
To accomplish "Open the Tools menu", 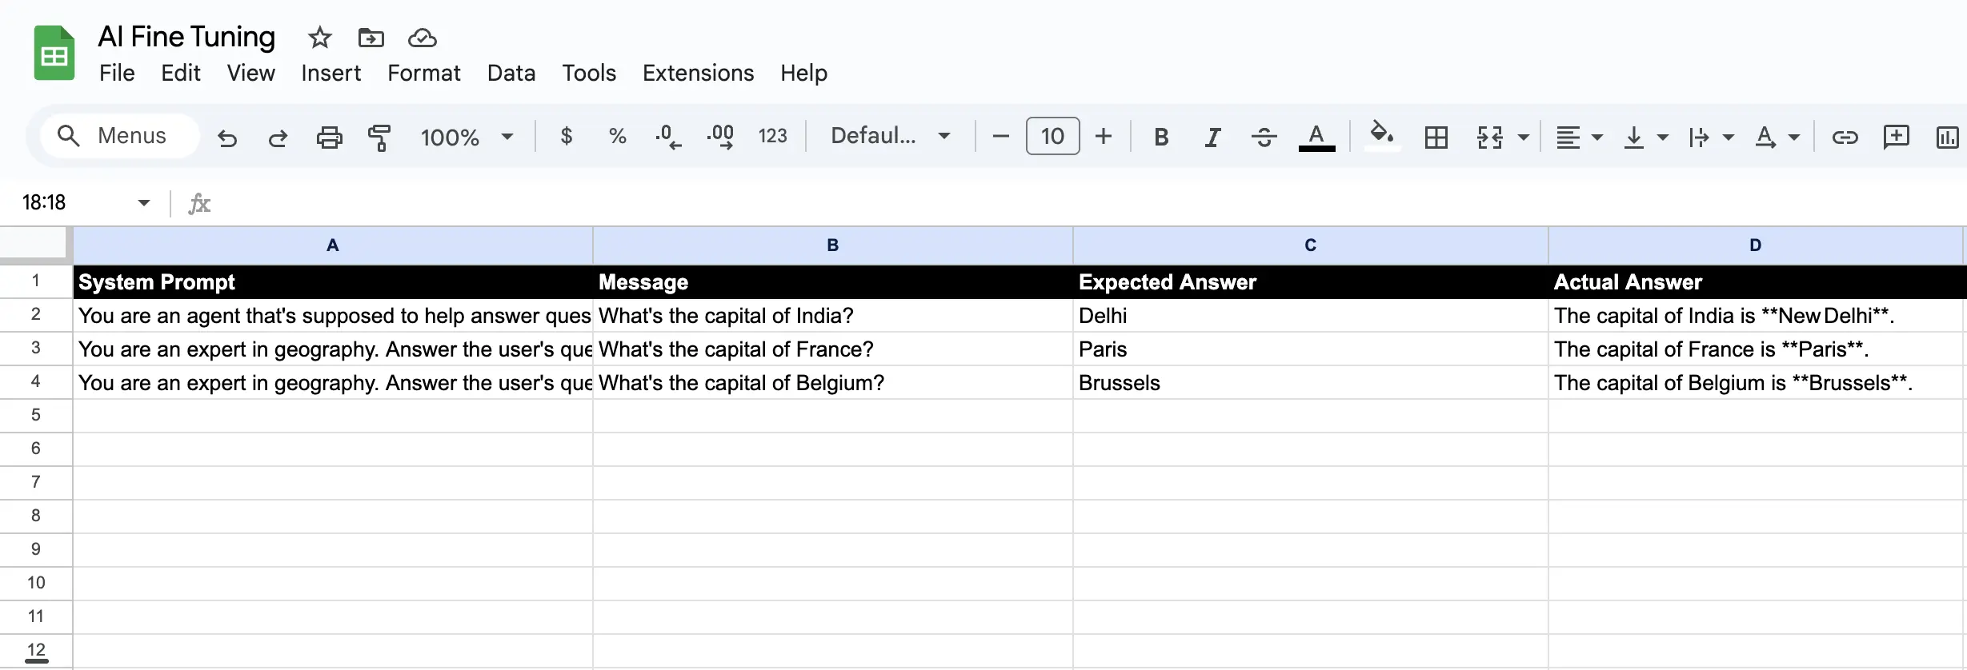I will (589, 73).
